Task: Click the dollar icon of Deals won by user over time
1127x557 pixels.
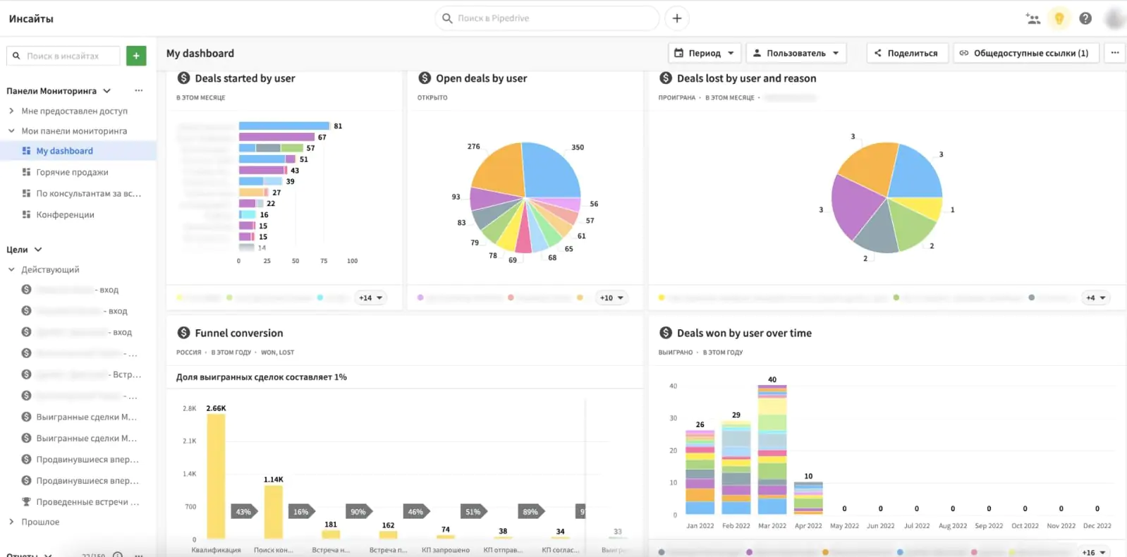Action: point(666,333)
